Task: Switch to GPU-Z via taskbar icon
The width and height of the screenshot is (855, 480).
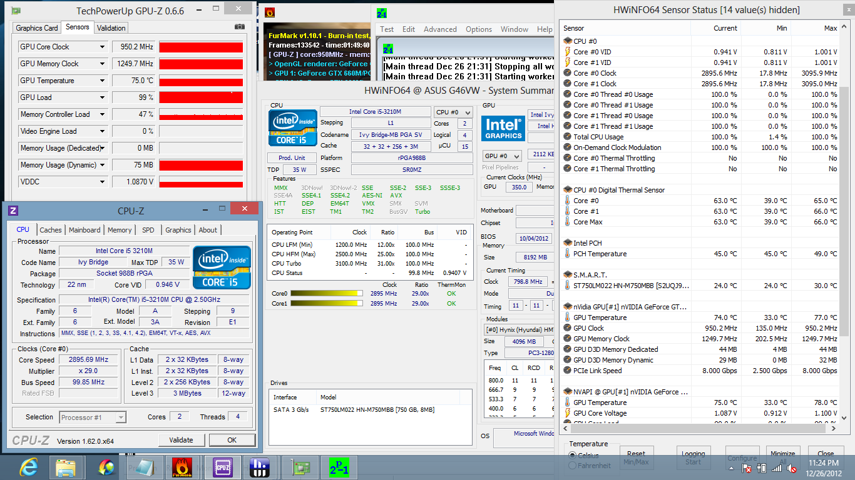Action: (300, 467)
